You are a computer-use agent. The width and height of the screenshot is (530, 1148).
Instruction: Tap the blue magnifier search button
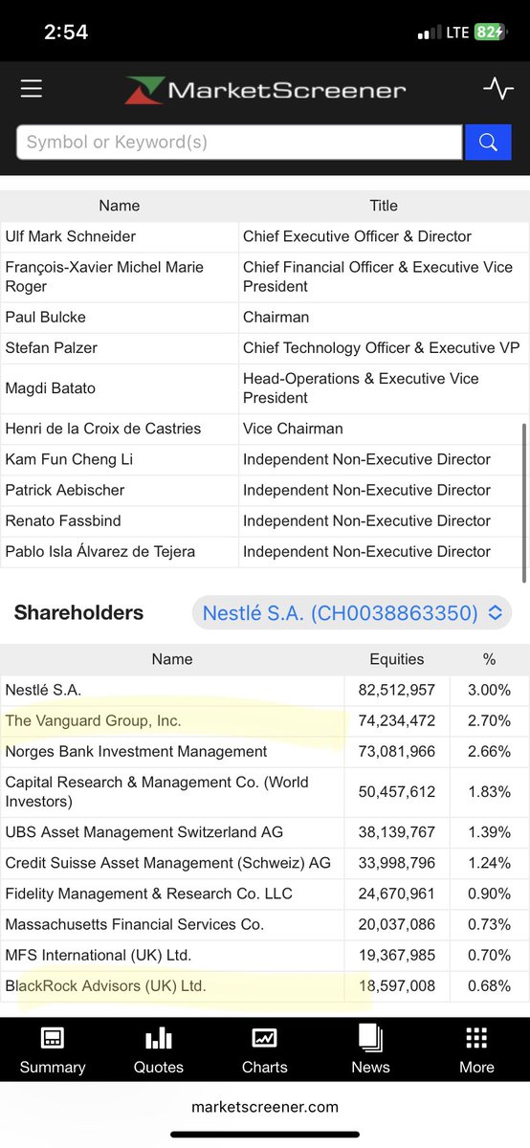coord(488,143)
